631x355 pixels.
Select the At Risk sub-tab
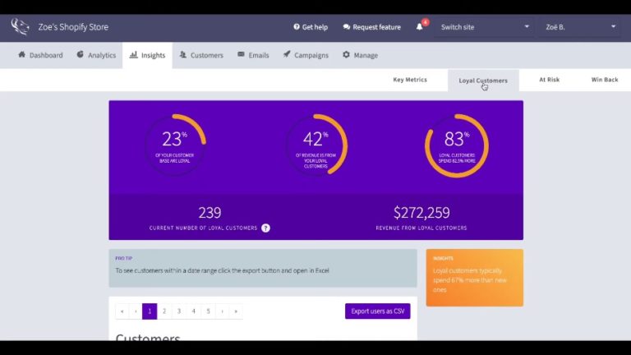pyautogui.click(x=549, y=80)
